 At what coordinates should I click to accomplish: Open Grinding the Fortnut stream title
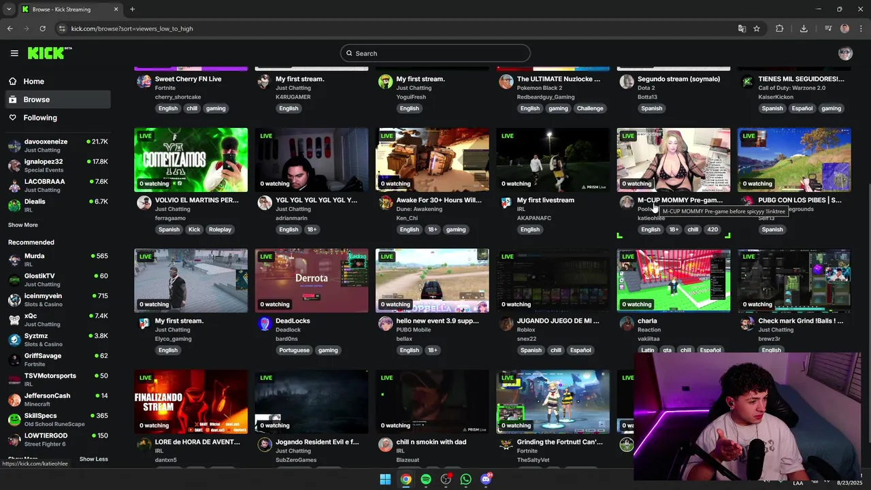tap(560, 442)
